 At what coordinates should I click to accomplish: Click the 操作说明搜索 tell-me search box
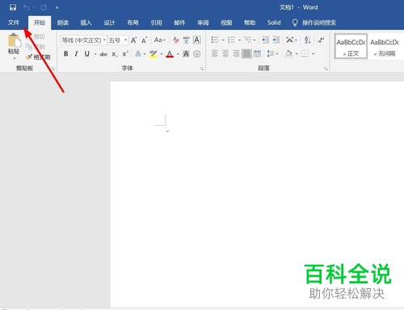(319, 23)
